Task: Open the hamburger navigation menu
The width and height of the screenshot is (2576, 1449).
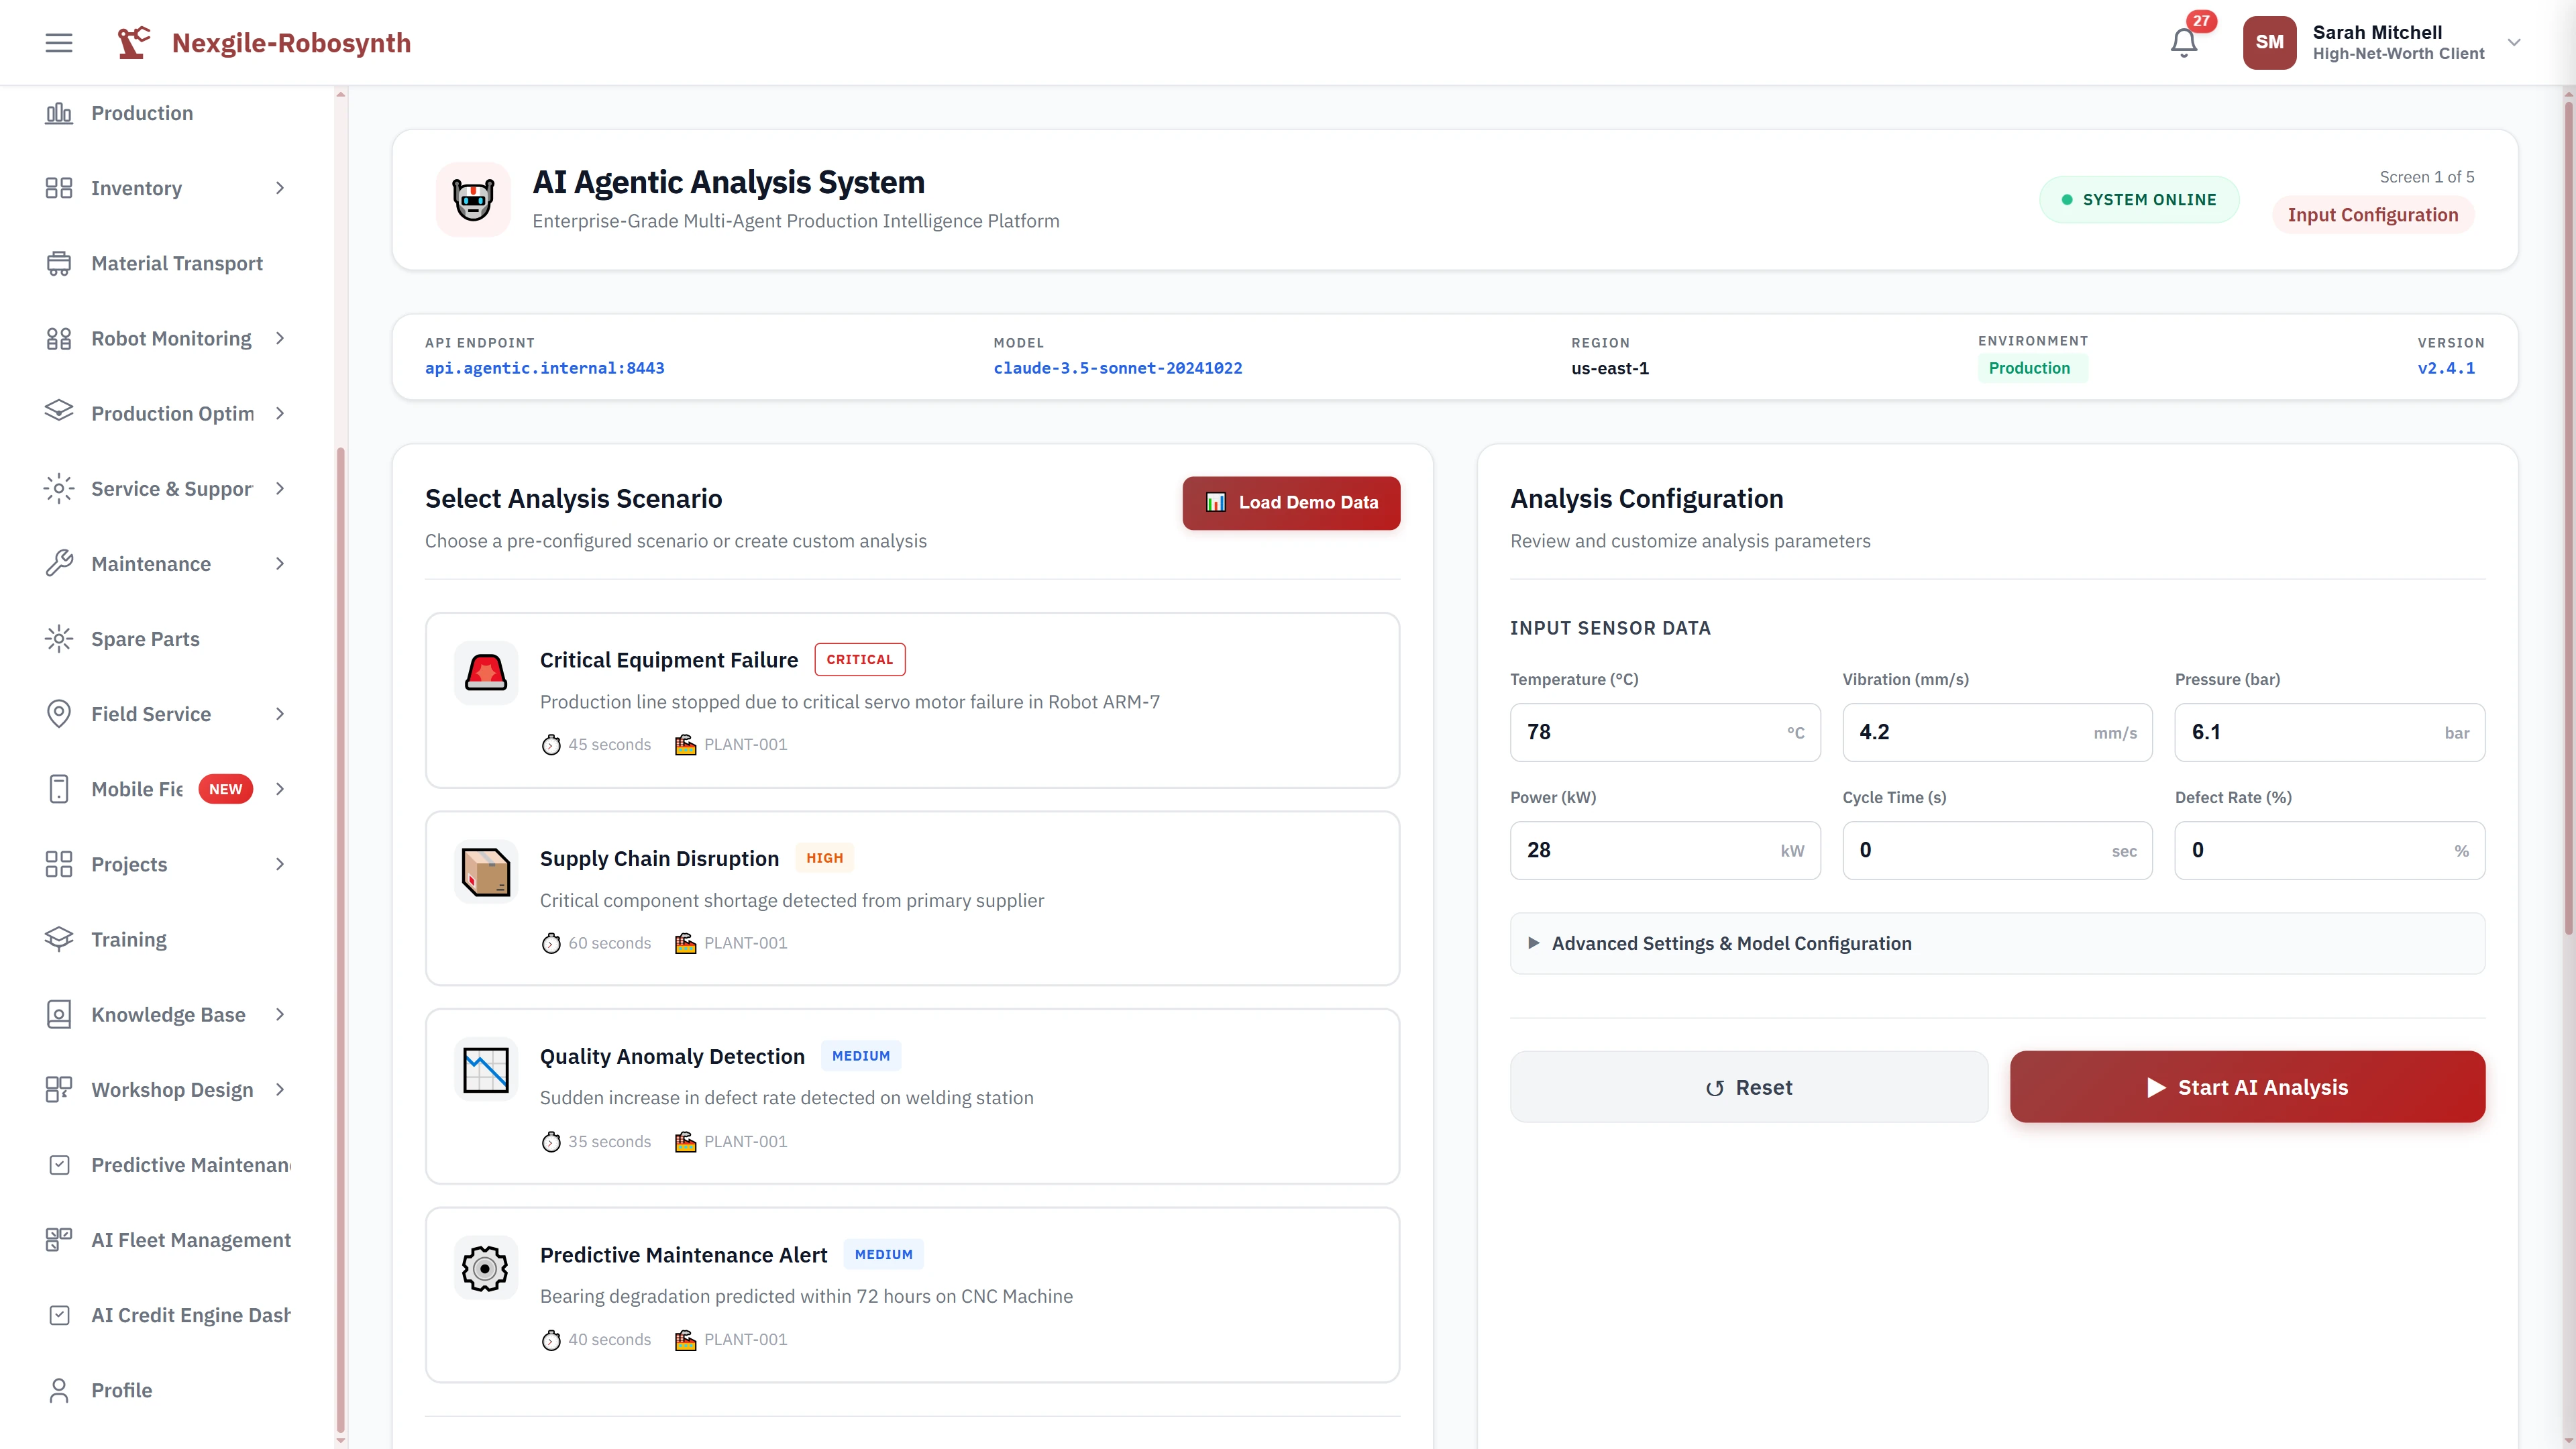Action: click(58, 42)
